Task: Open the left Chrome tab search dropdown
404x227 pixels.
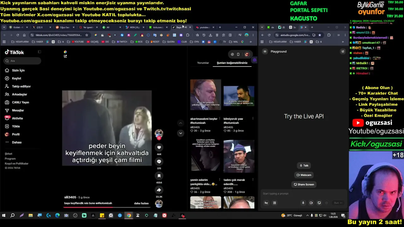Action: click(4, 27)
